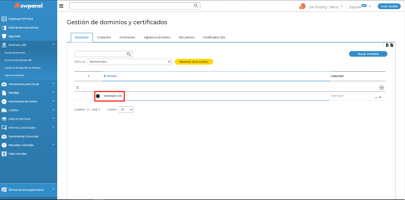Click the export file icon with green badge
The height and width of the screenshot is (200, 405).
click(387, 45)
